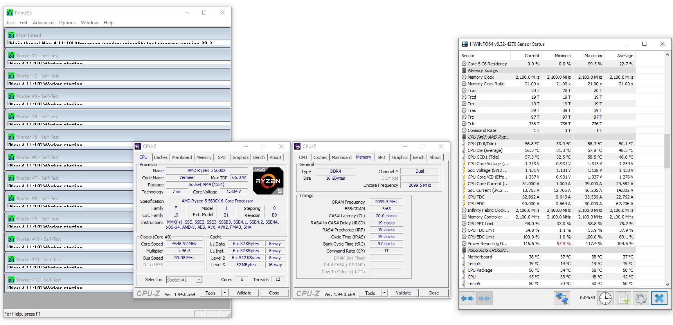Open HWiNFO sensor settings gear icon
The width and height of the screenshot is (673, 325).
(x=641, y=298)
